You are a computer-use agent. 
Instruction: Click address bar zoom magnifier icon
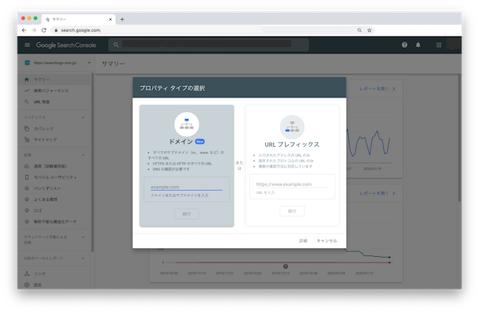pos(359,30)
